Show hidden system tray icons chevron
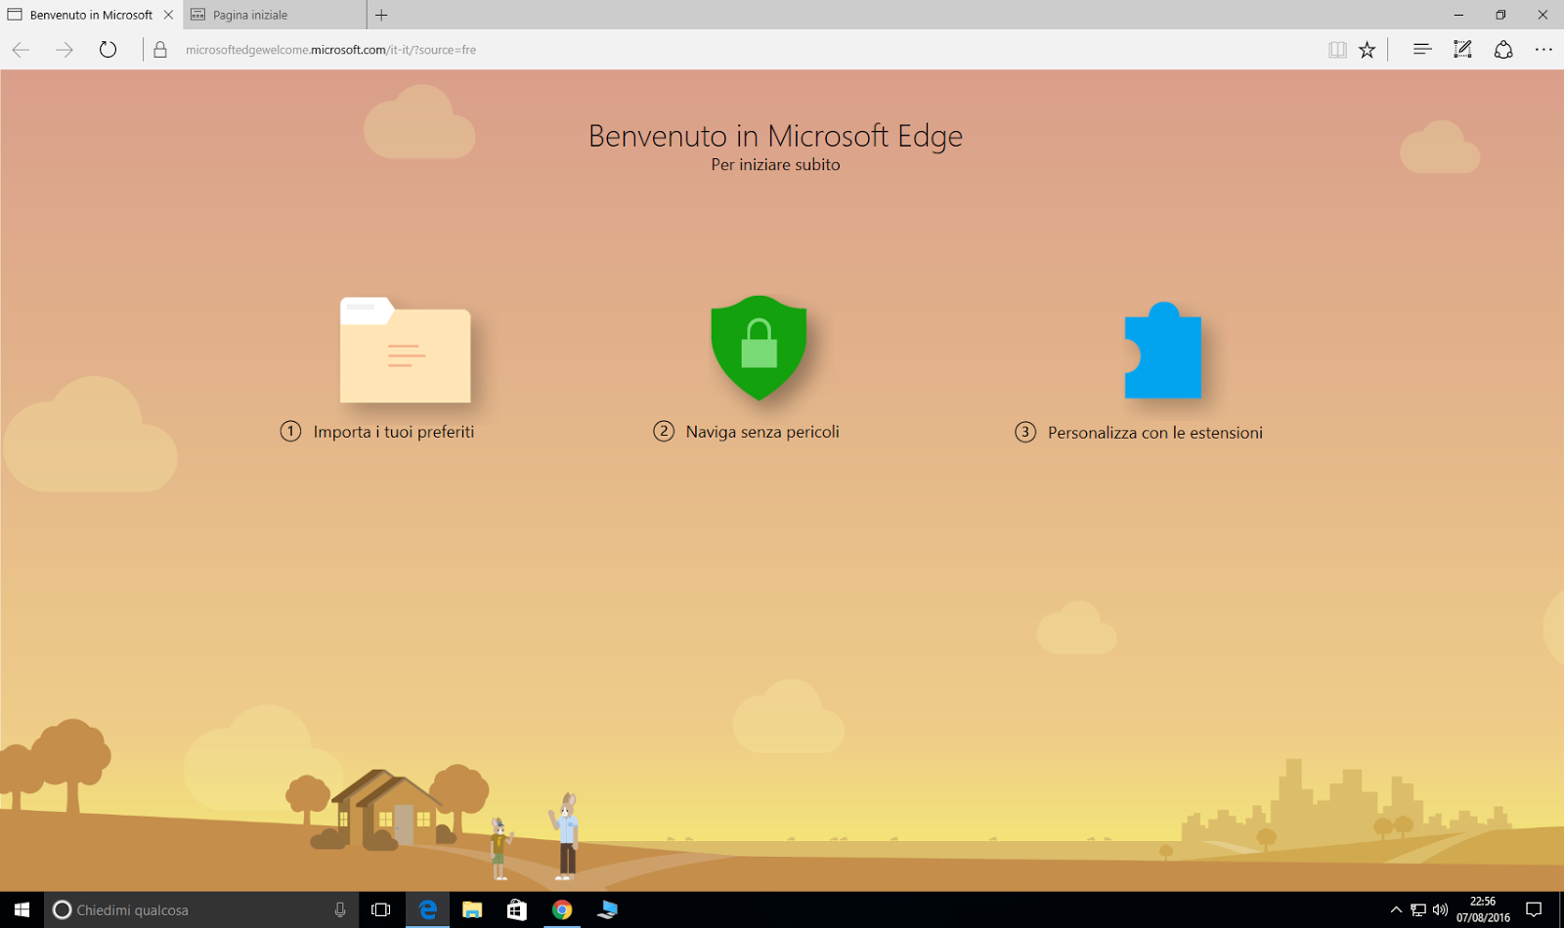 [x=1396, y=909]
